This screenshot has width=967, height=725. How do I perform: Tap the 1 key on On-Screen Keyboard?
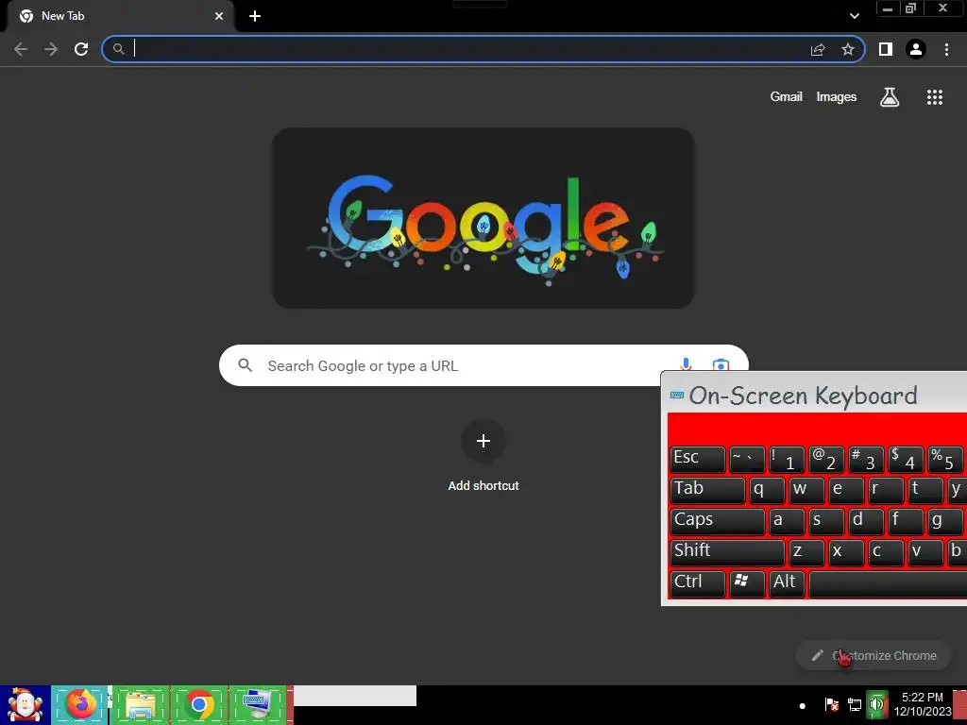click(787, 460)
